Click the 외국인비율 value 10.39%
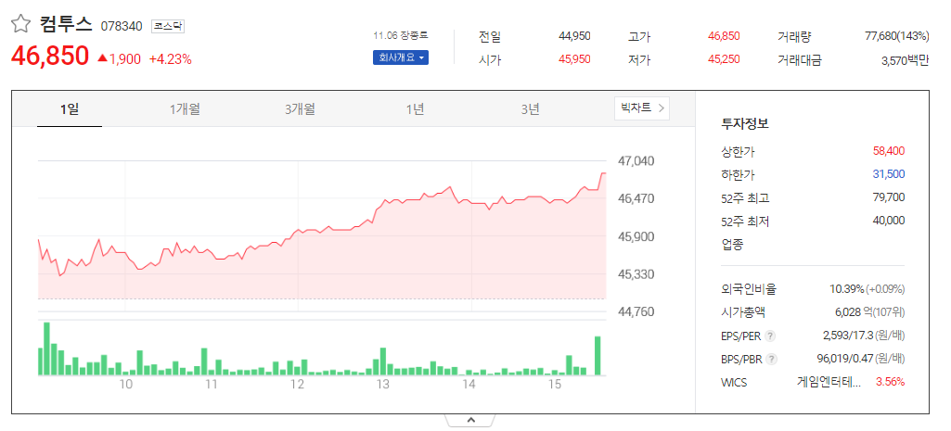This screenshot has width=951, height=431. click(847, 289)
